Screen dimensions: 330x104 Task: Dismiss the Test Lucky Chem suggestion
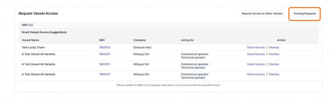274,47
